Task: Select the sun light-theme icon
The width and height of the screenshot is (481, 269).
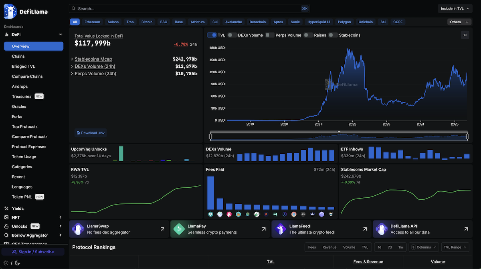Action: (6, 263)
